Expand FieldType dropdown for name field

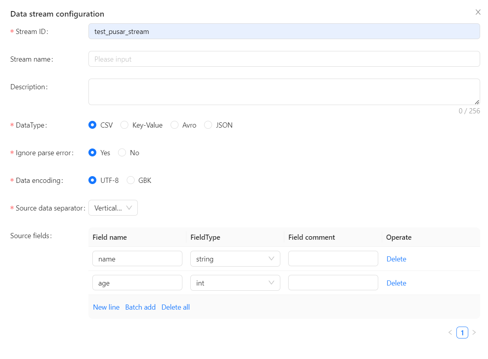pos(235,259)
